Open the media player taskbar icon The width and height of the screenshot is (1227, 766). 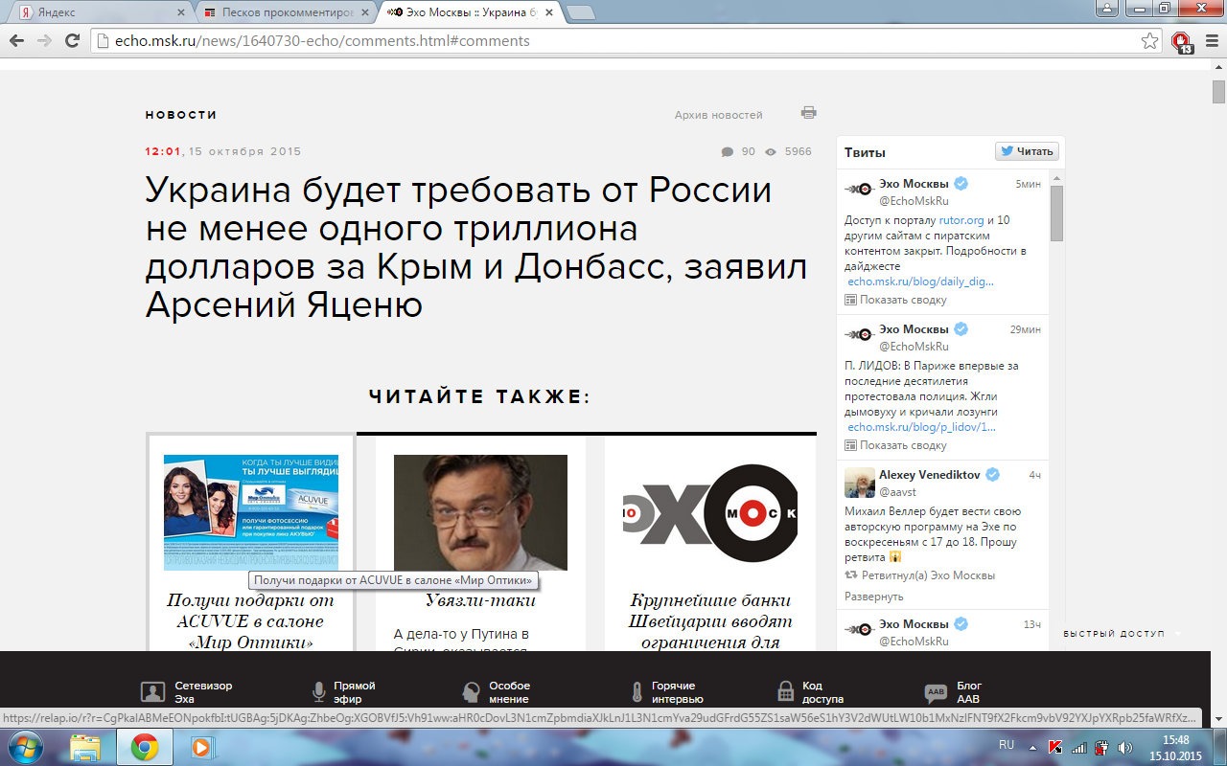coord(201,747)
